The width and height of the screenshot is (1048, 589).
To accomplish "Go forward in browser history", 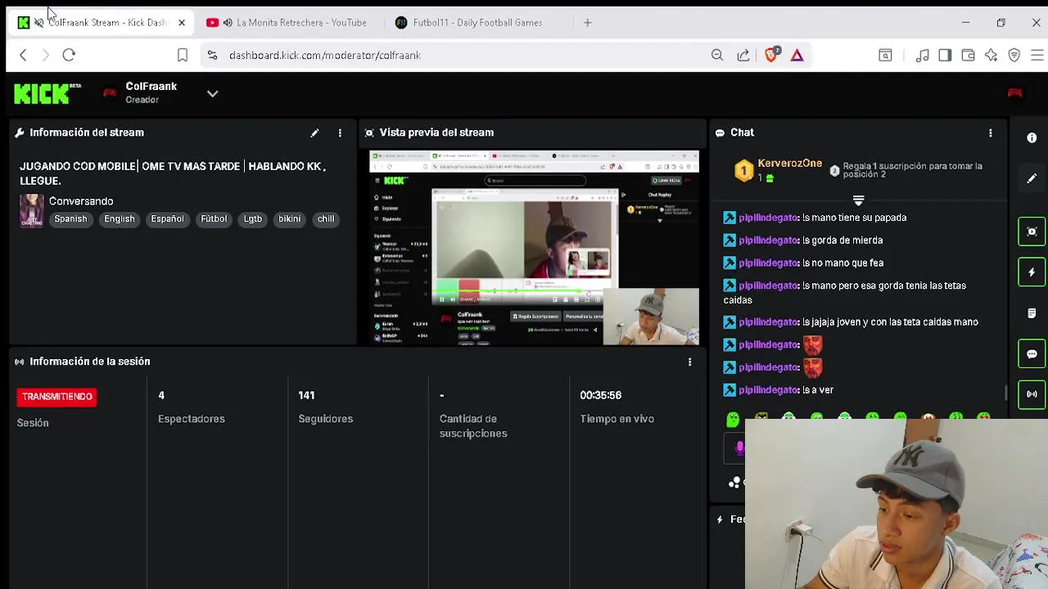I will (x=46, y=56).
